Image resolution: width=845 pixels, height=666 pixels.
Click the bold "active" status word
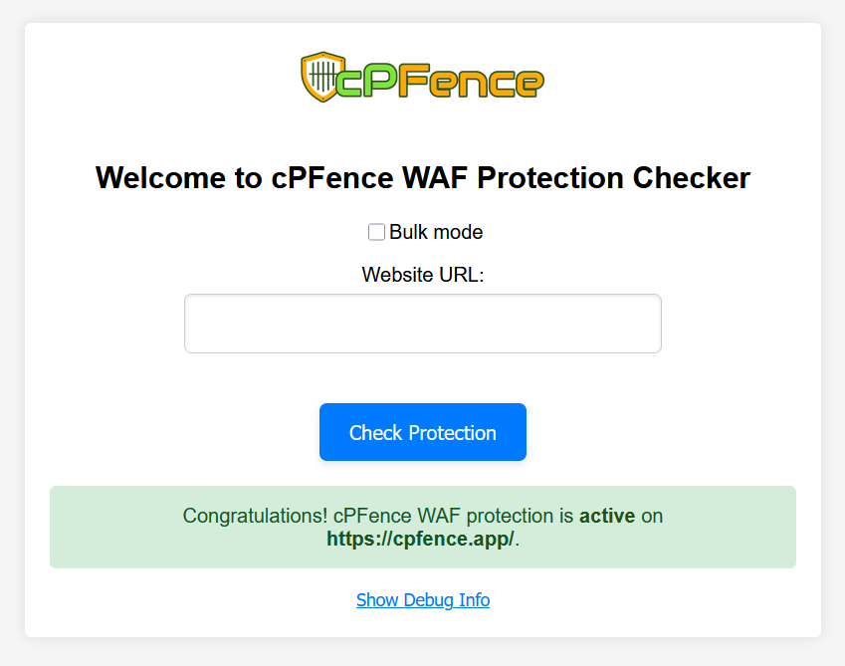tap(607, 516)
